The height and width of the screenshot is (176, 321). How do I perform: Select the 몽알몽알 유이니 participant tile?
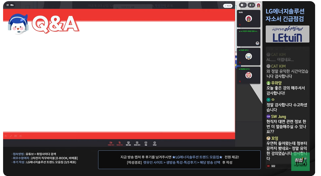pyautogui.click(x=249, y=75)
